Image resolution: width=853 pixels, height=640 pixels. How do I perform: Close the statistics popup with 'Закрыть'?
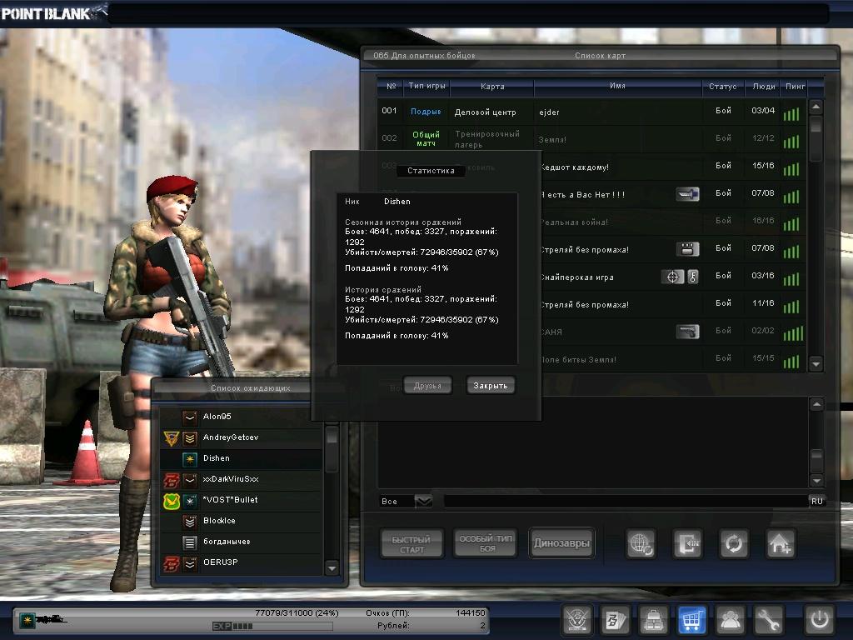click(x=490, y=385)
